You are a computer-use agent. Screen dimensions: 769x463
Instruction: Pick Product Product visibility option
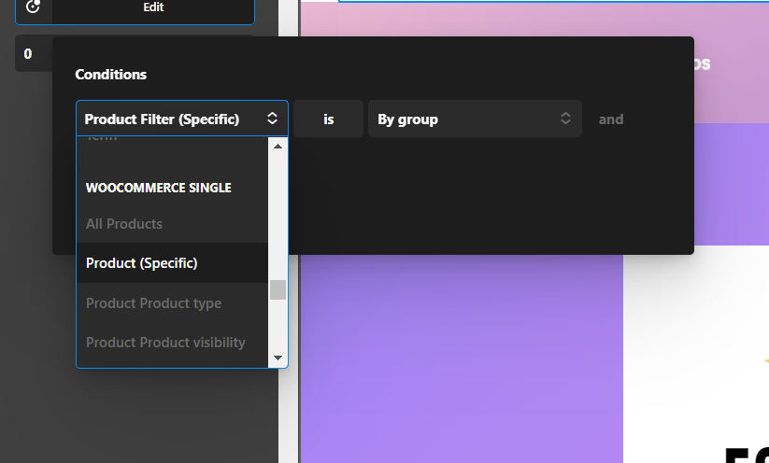click(165, 343)
